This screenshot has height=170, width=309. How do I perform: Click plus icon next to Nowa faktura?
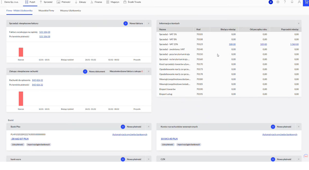click(x=125, y=23)
